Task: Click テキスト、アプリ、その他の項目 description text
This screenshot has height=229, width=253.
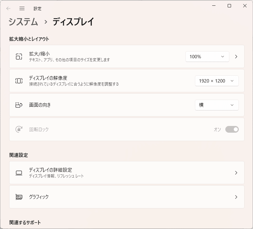Action: point(69,60)
